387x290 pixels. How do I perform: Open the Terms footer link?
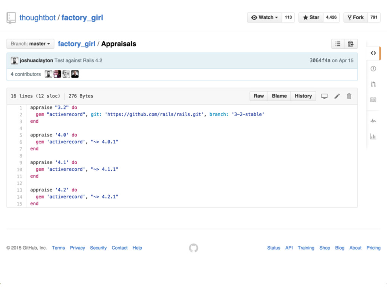(x=58, y=248)
